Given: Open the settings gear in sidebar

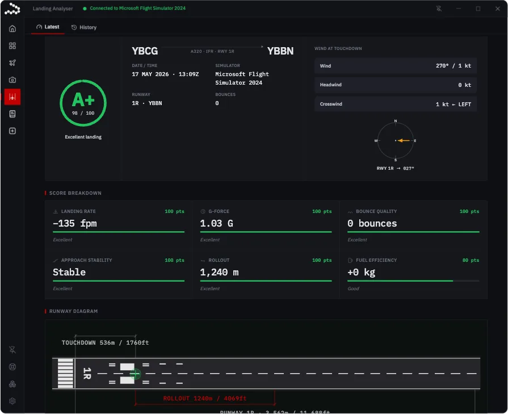Looking at the screenshot, I should pyautogui.click(x=12, y=401).
